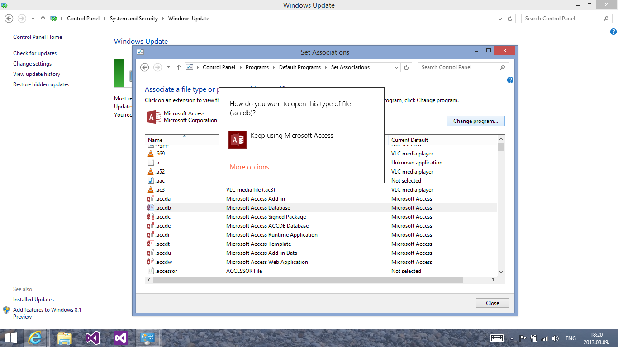Expand Set Associations address bar history dropdown
This screenshot has width=618, height=347.
pos(397,67)
